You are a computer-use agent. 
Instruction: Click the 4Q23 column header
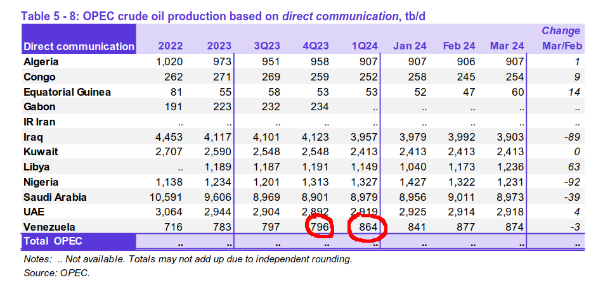316,46
